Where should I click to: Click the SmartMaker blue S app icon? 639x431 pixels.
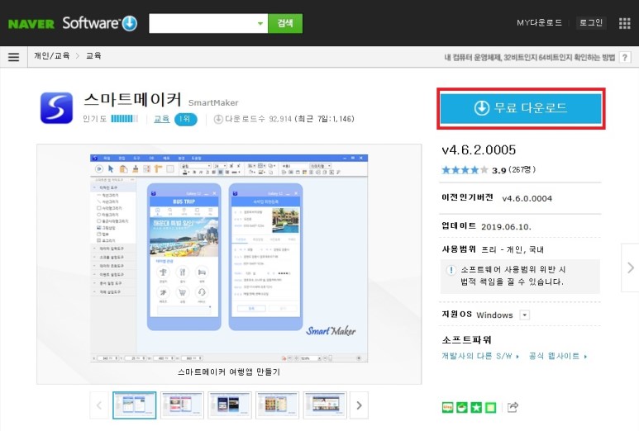56,108
